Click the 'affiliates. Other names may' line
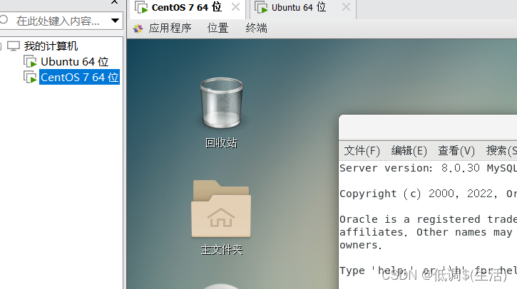 (x=426, y=232)
